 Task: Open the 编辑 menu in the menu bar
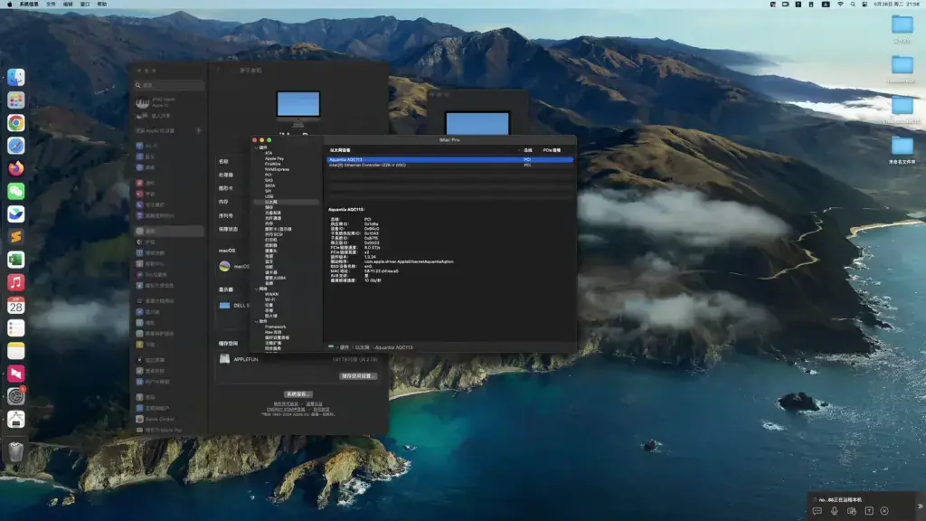point(68,5)
